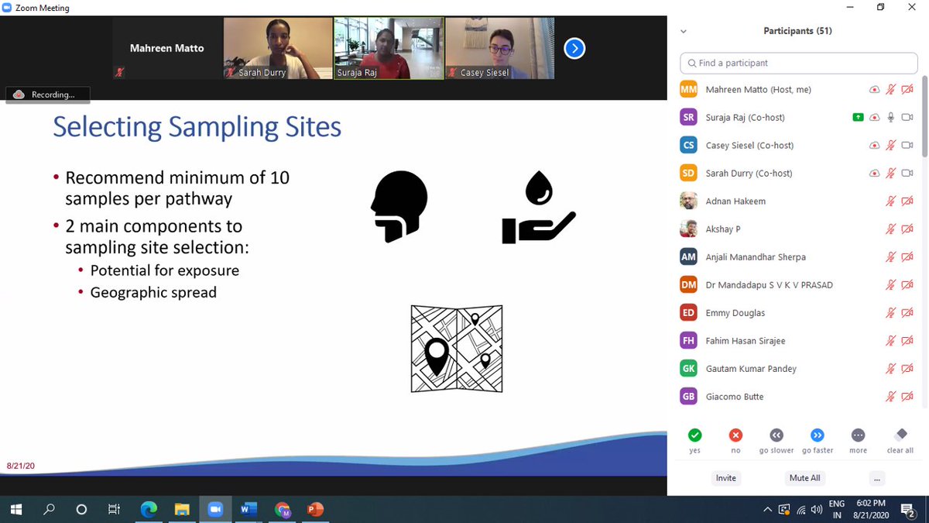
Task: Open the Windows Start menu
Action: pos(15,509)
